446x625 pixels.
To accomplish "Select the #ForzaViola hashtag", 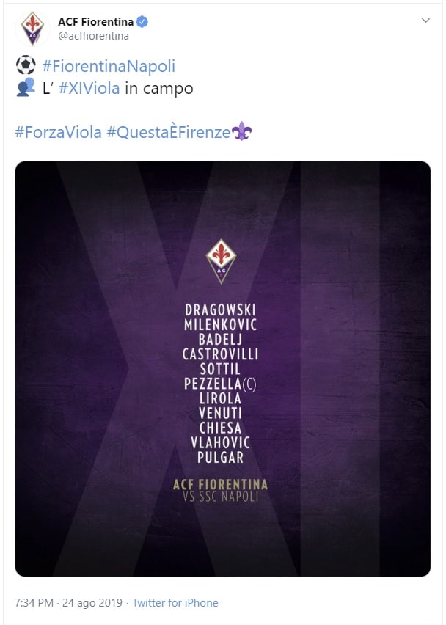I will [58, 133].
